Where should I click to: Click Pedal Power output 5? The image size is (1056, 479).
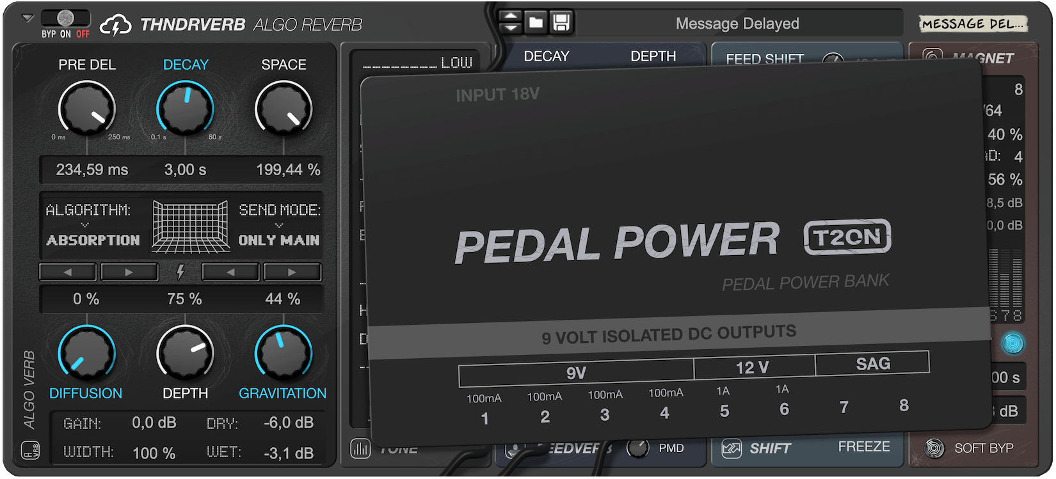[x=724, y=411]
